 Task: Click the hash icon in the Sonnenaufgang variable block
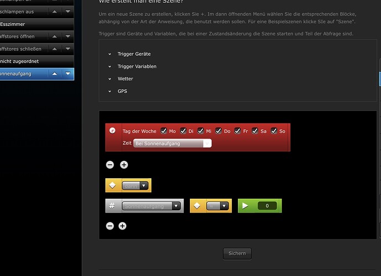112,206
